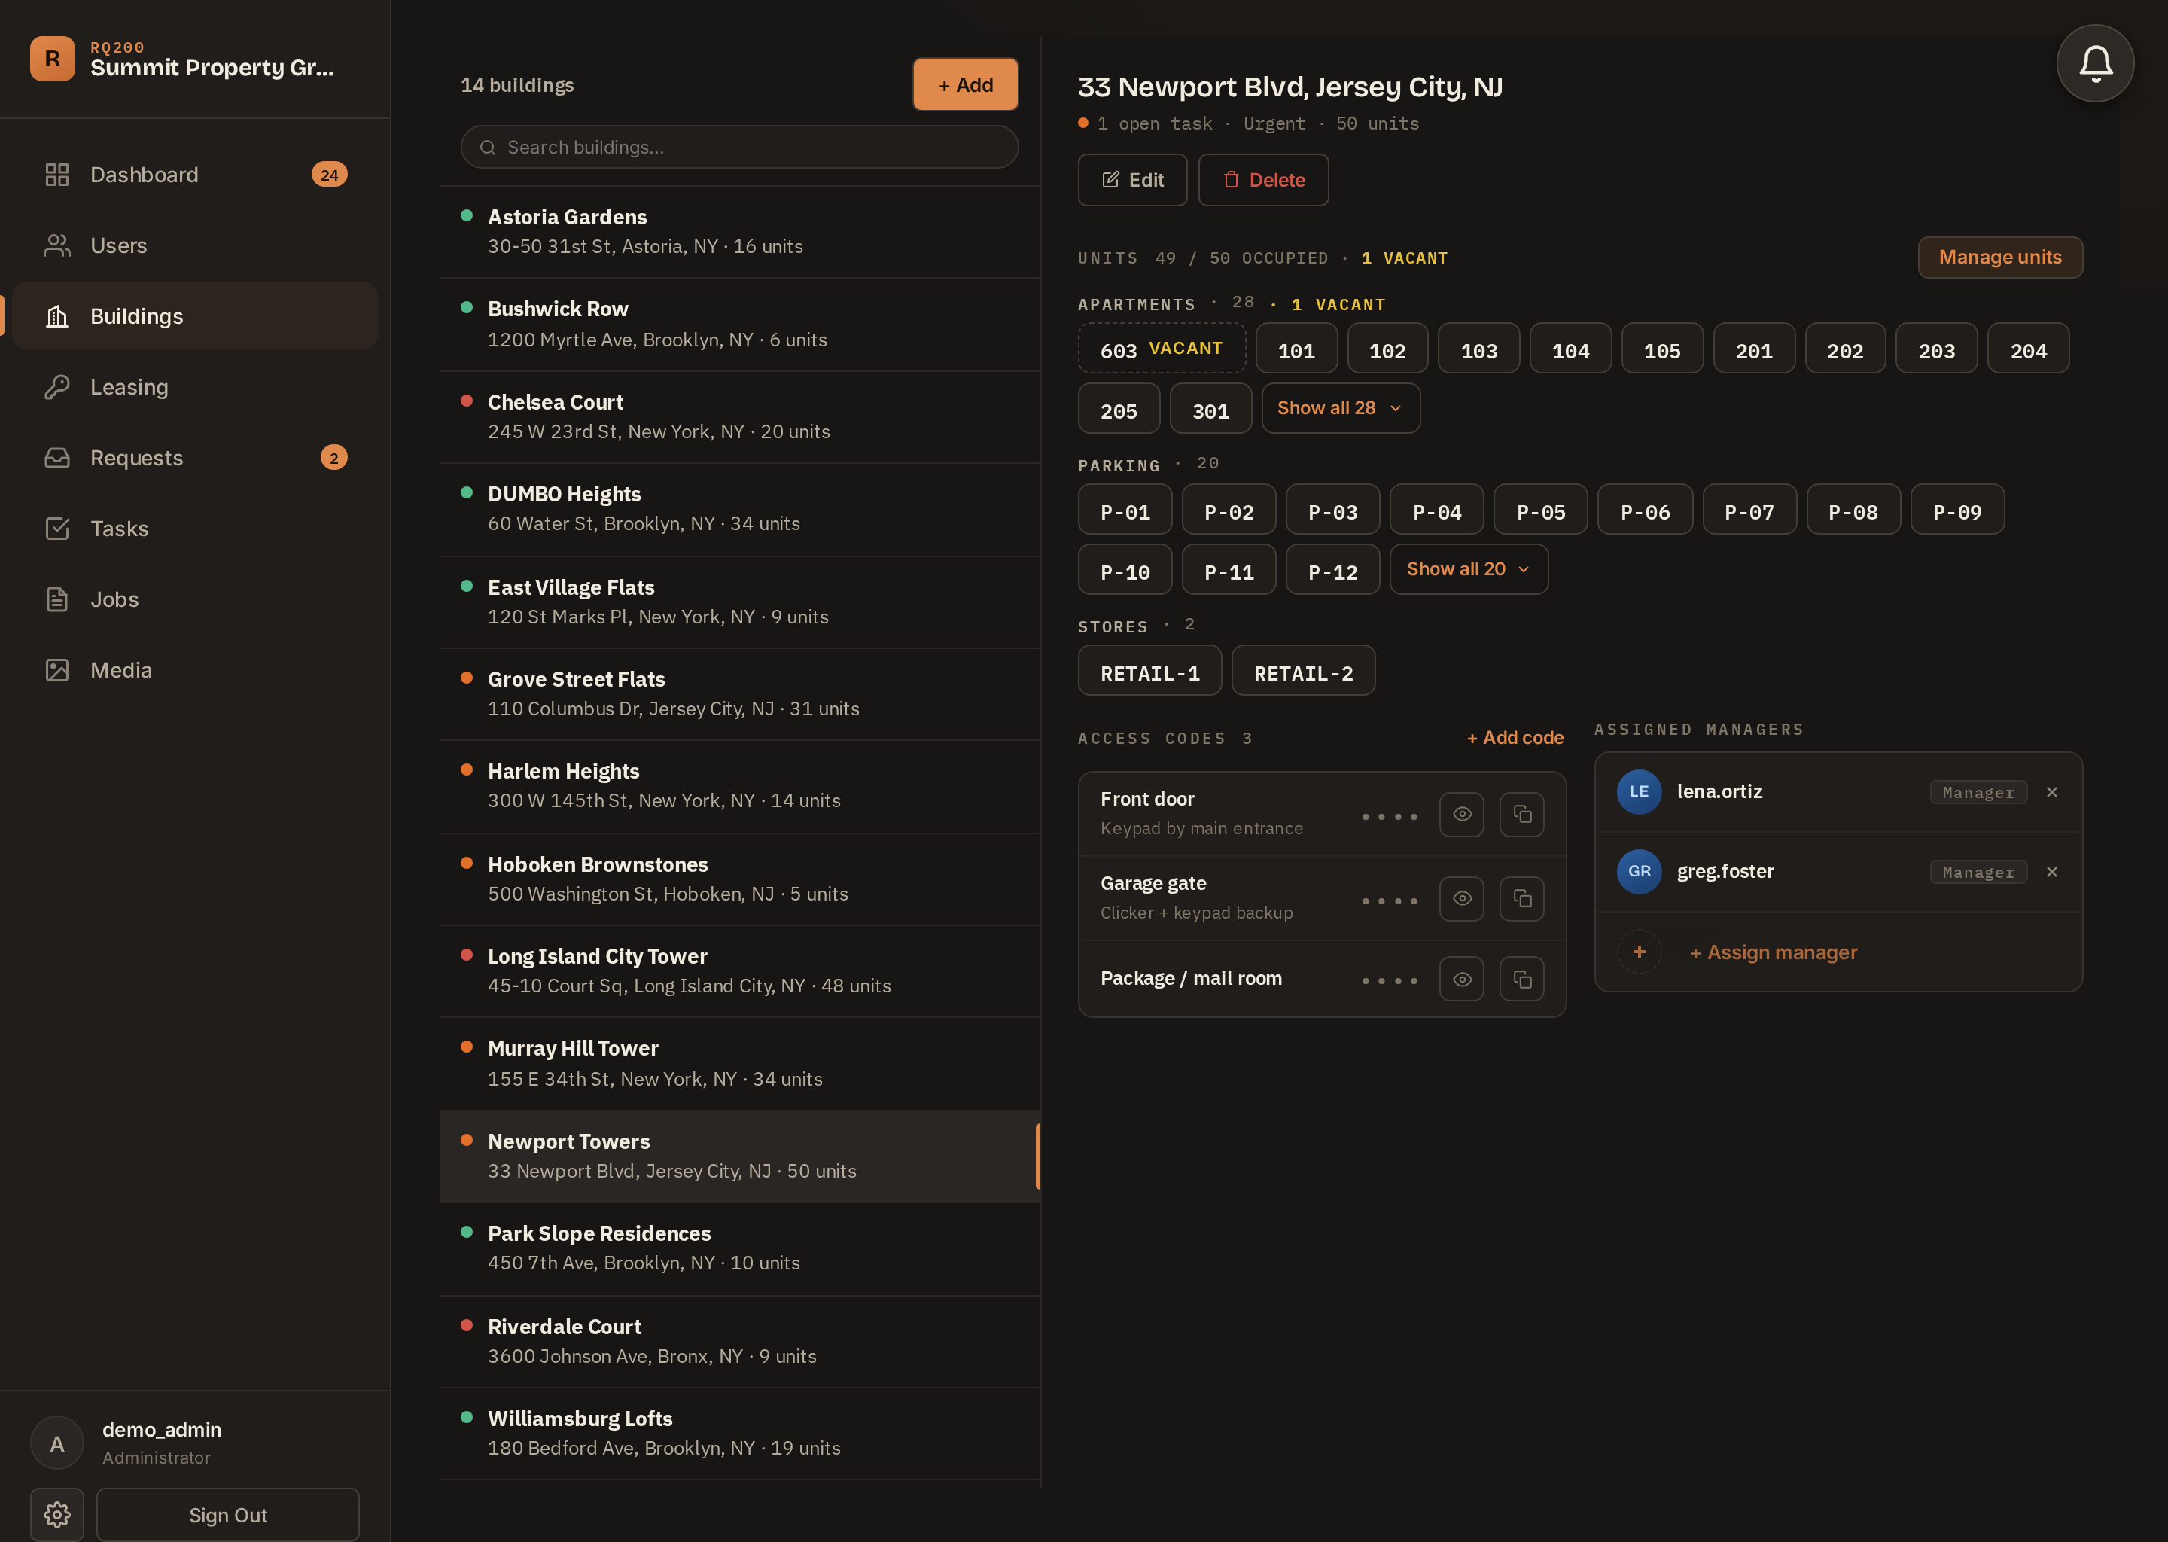Click the search magnifier icon

point(488,147)
